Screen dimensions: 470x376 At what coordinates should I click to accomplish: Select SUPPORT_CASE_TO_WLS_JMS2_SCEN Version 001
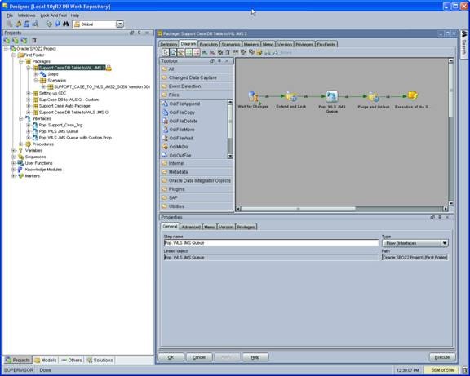point(102,87)
